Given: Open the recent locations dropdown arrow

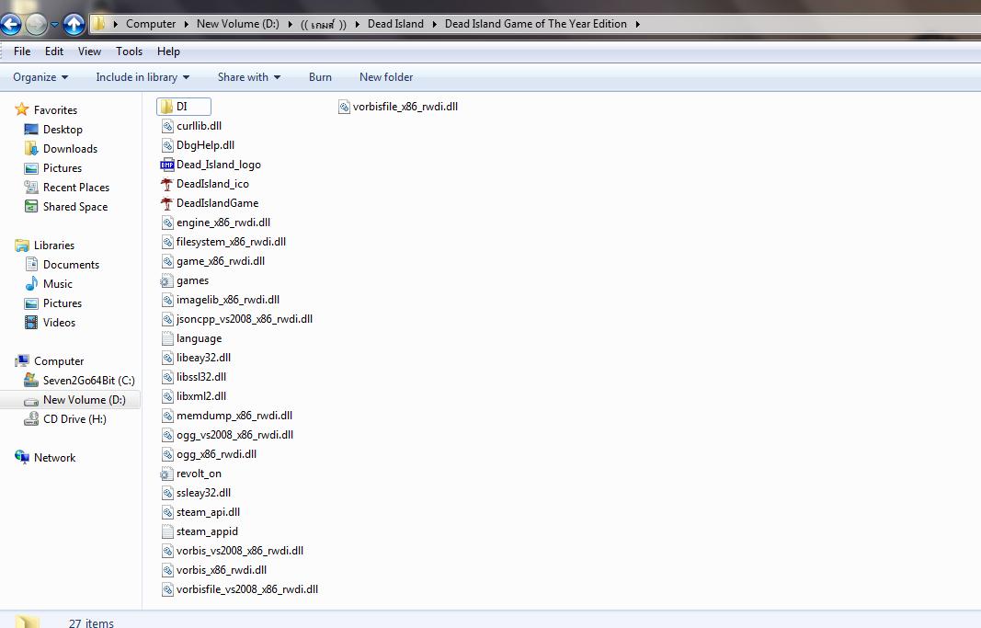Looking at the screenshot, I should tap(54, 25).
